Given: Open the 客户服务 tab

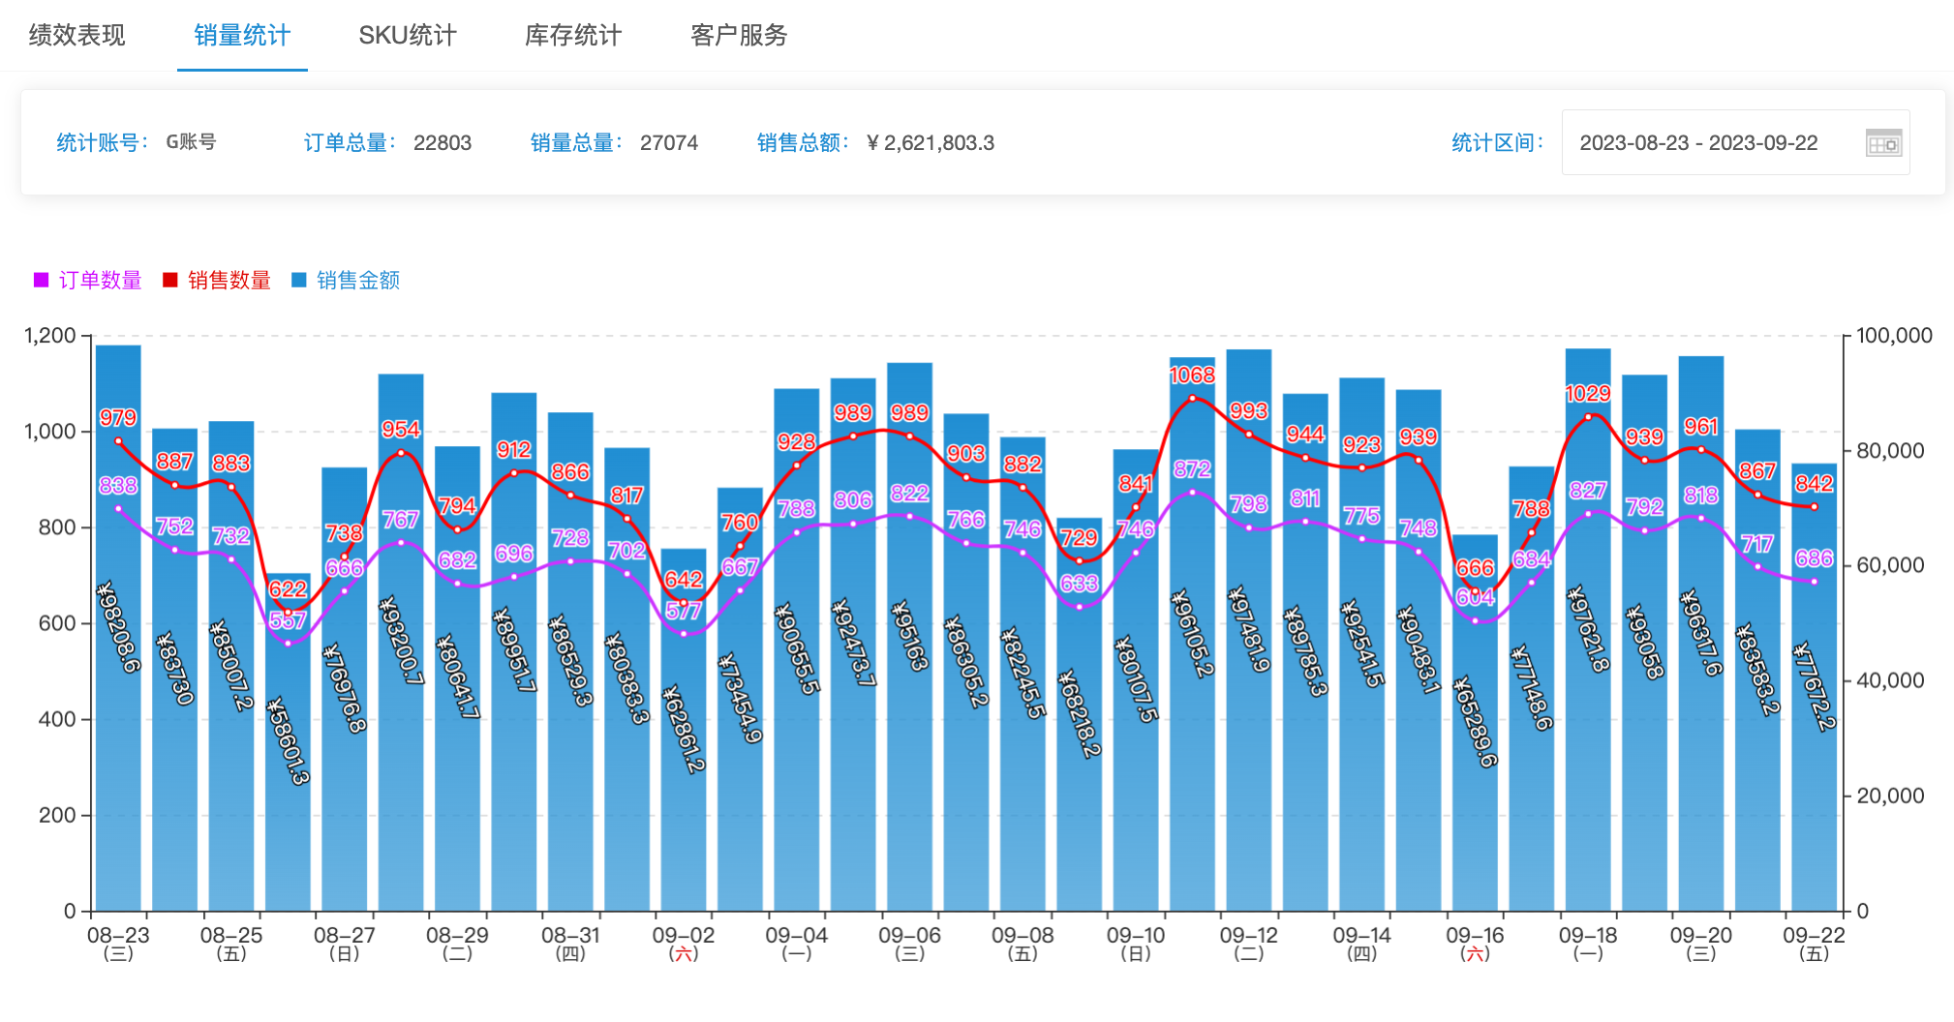Looking at the screenshot, I should tap(739, 36).
